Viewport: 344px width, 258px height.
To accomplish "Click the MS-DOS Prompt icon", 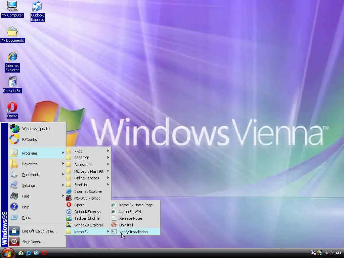I will coord(69,198).
